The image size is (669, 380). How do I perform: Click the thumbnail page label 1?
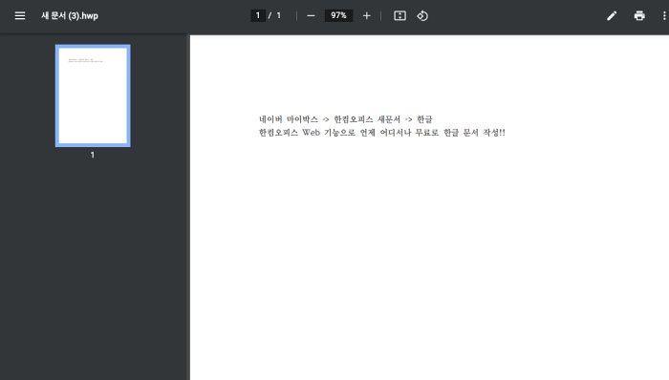tap(93, 155)
